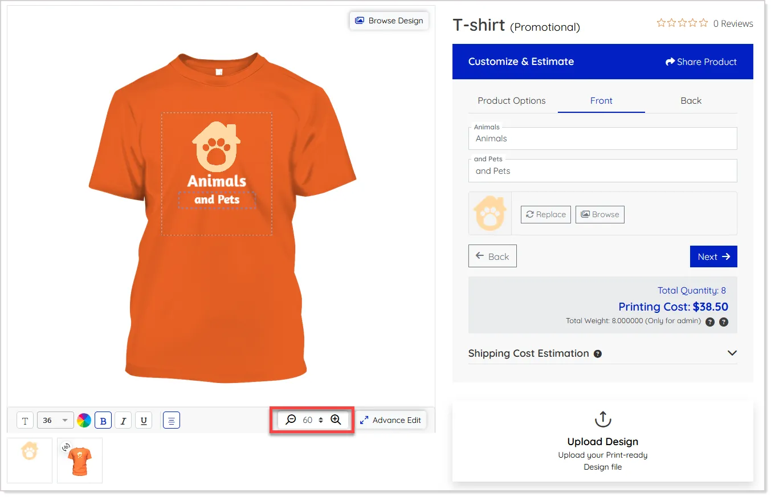Zoom out with the minus magnifier
The image size is (771, 497).
pos(291,420)
